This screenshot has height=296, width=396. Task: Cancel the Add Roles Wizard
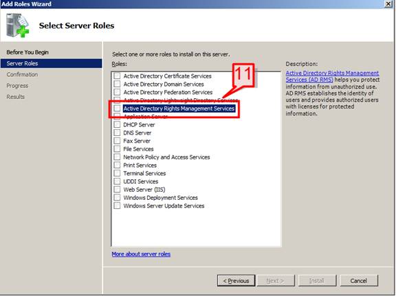tap(359, 281)
